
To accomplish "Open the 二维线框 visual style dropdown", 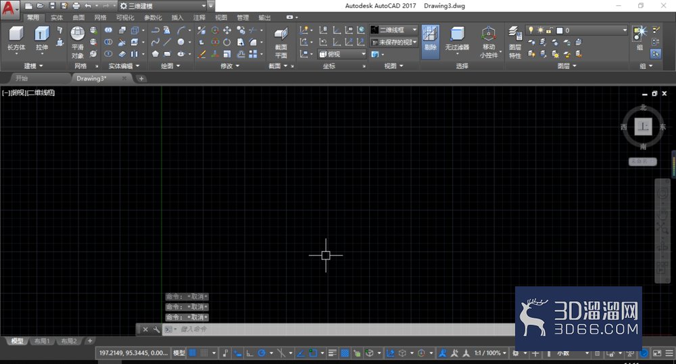I will click(394, 30).
